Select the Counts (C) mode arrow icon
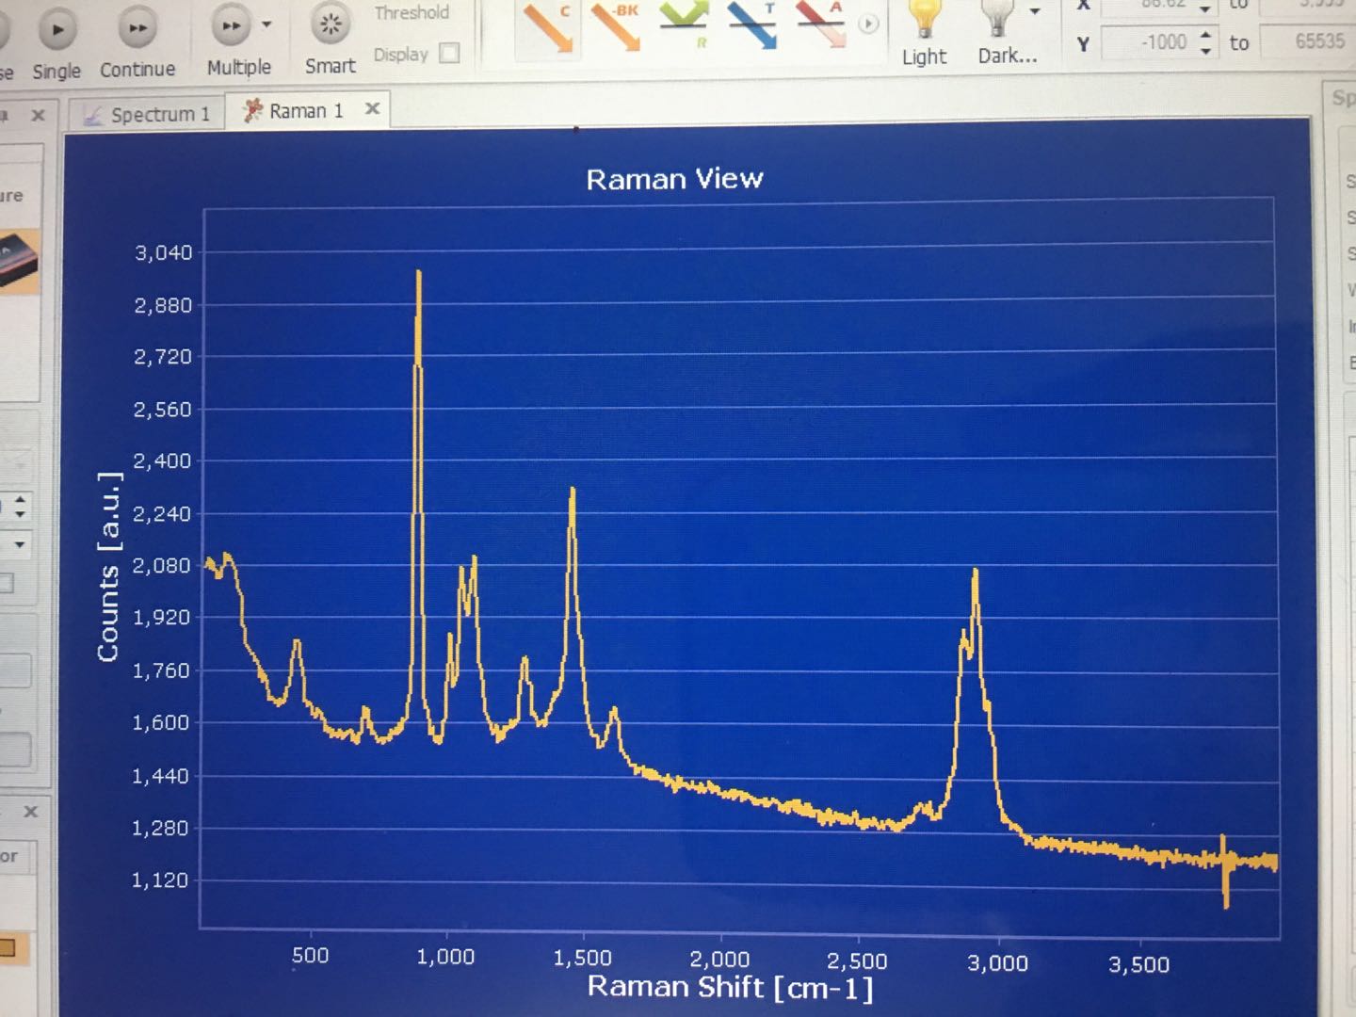The image size is (1356, 1017). click(x=548, y=26)
